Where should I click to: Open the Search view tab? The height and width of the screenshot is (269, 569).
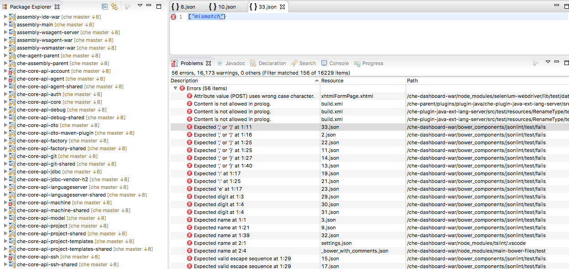point(303,63)
